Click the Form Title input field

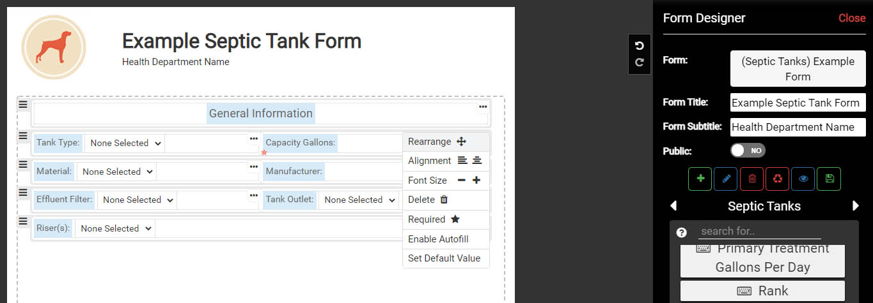coord(798,103)
